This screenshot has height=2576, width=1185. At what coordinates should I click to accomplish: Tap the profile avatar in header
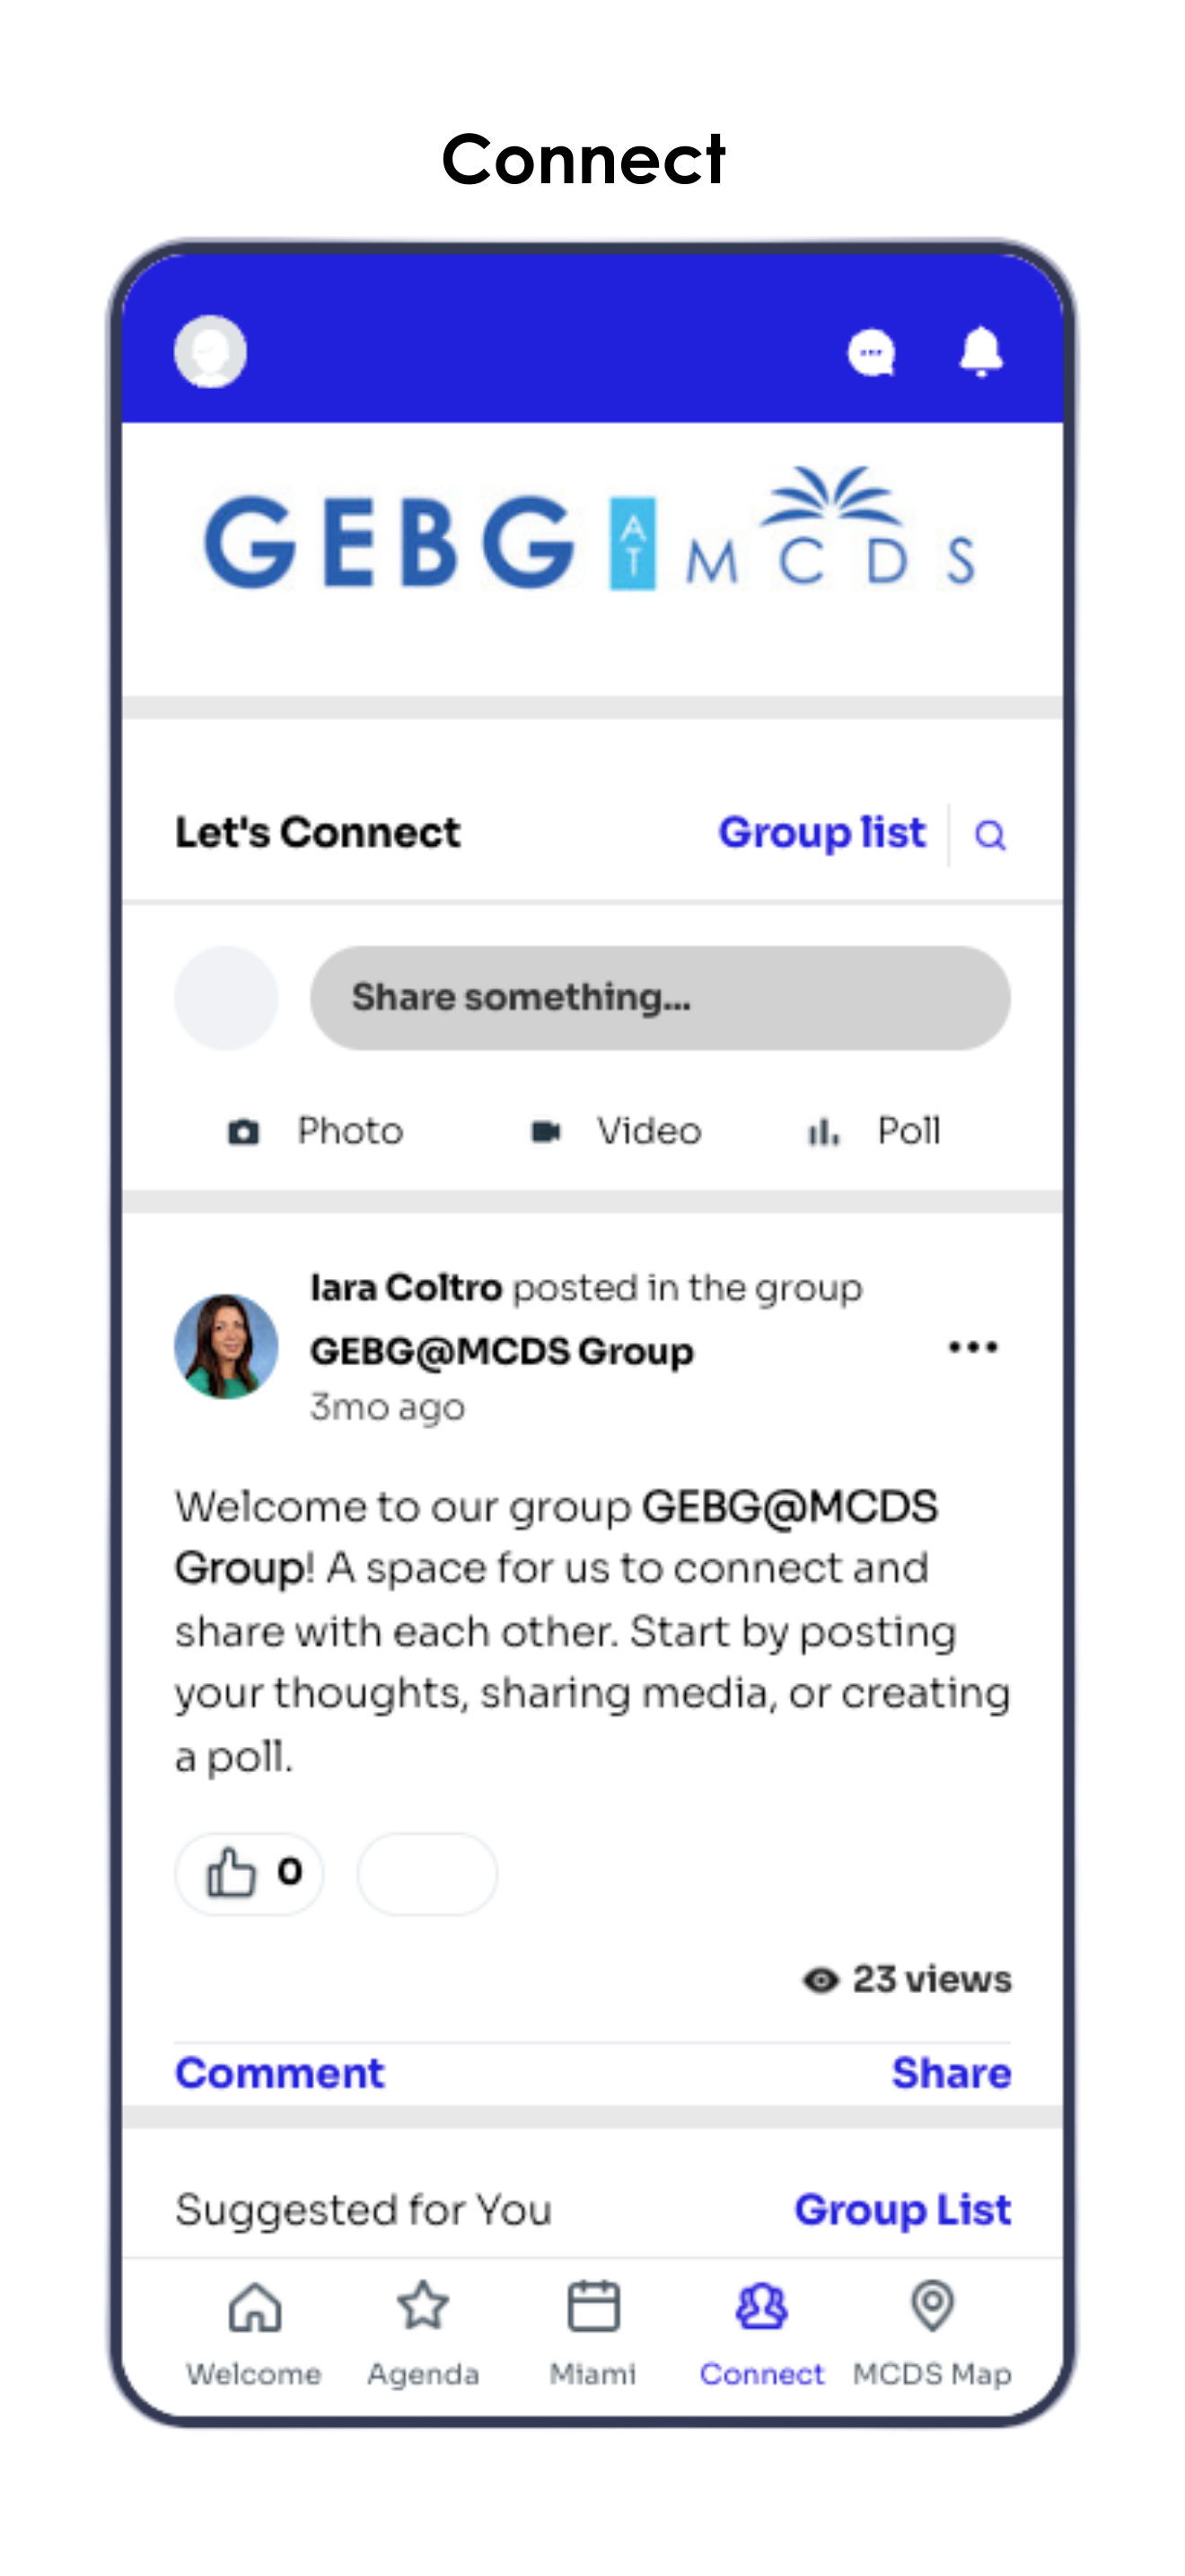(210, 352)
